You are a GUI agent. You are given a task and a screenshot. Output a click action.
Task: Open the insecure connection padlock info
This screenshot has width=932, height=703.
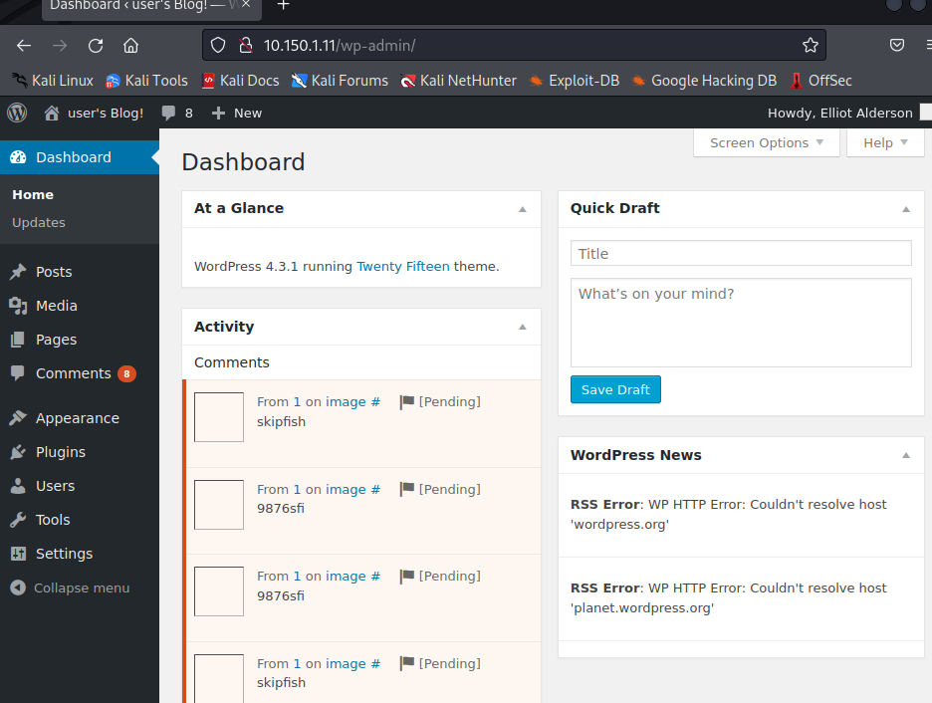click(x=246, y=45)
